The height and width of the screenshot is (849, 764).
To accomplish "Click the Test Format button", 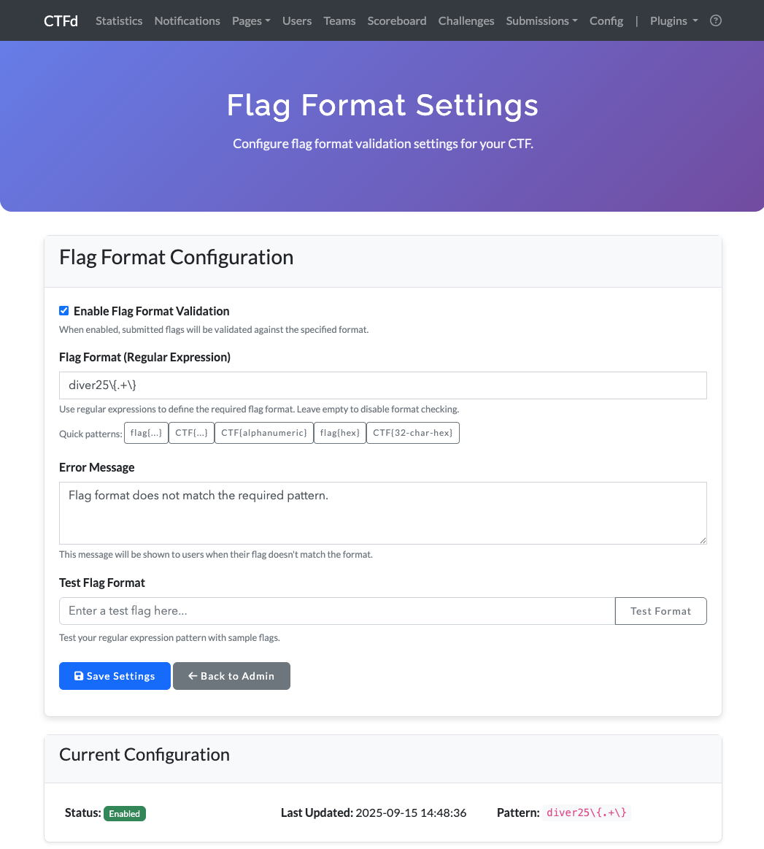I will click(x=660, y=611).
